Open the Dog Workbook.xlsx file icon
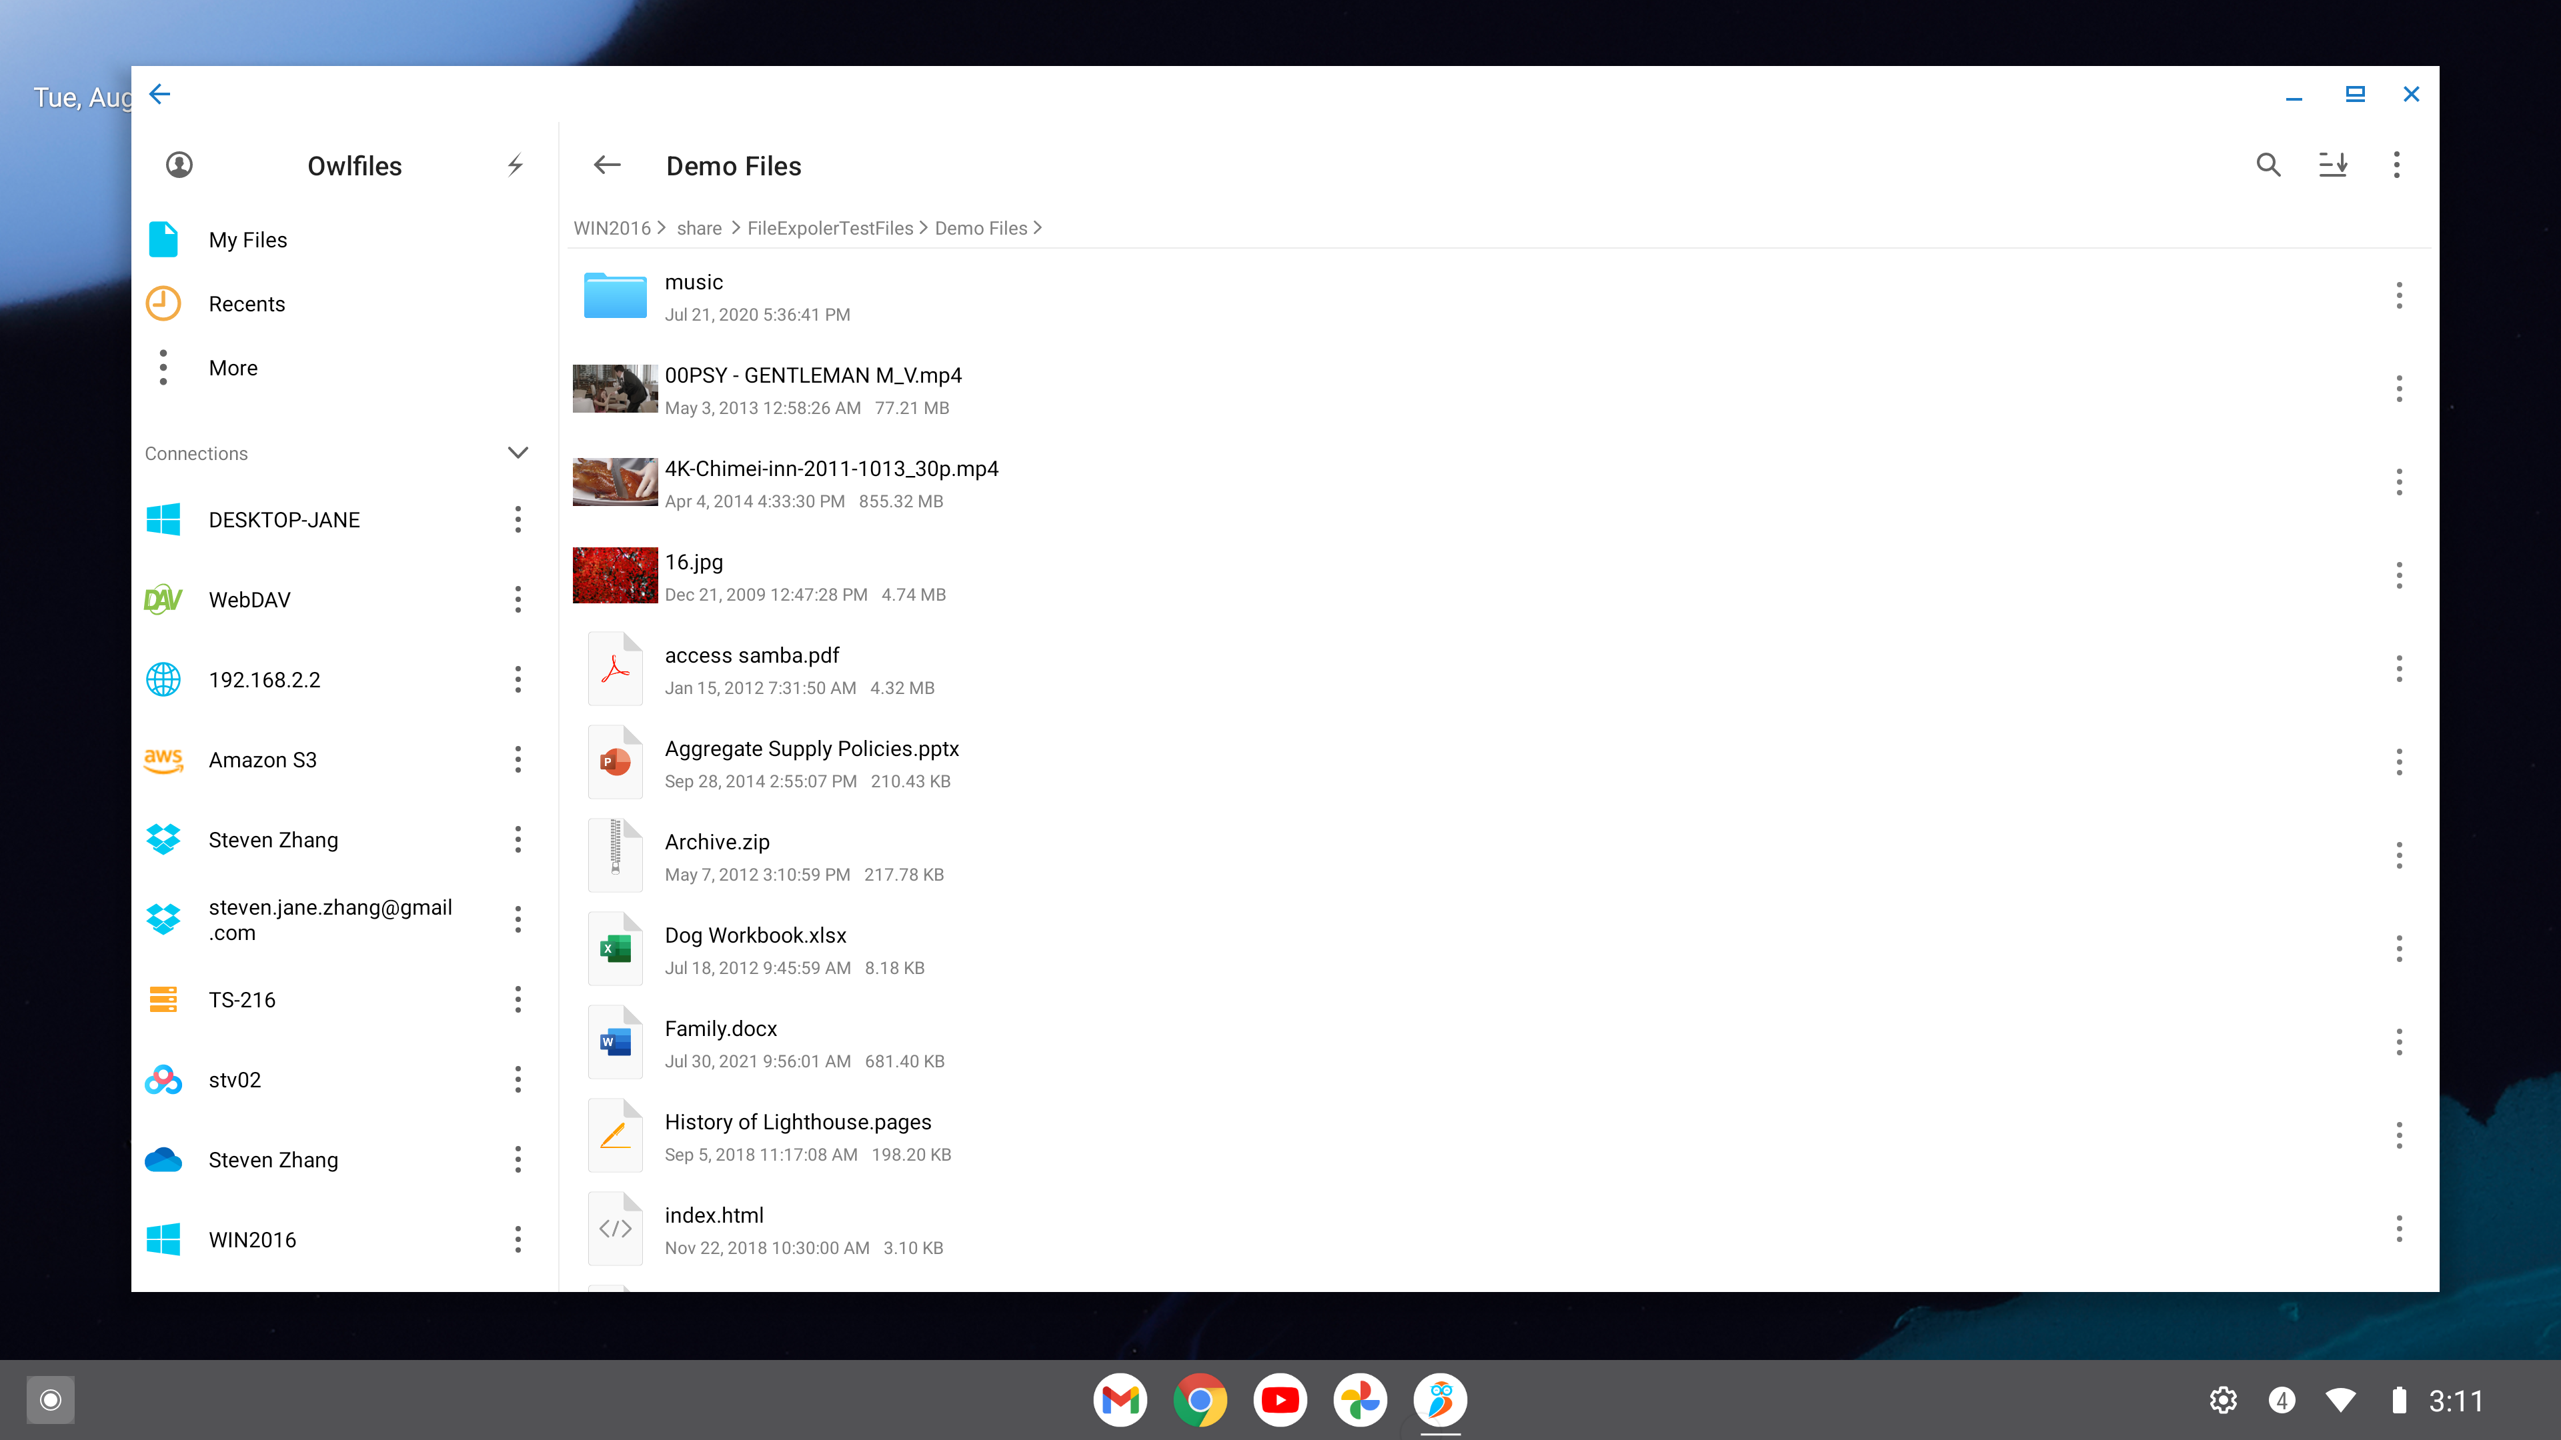This screenshot has width=2561, height=1440. pos(614,949)
